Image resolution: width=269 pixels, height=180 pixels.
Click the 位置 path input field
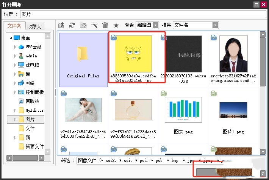click(x=143, y=14)
